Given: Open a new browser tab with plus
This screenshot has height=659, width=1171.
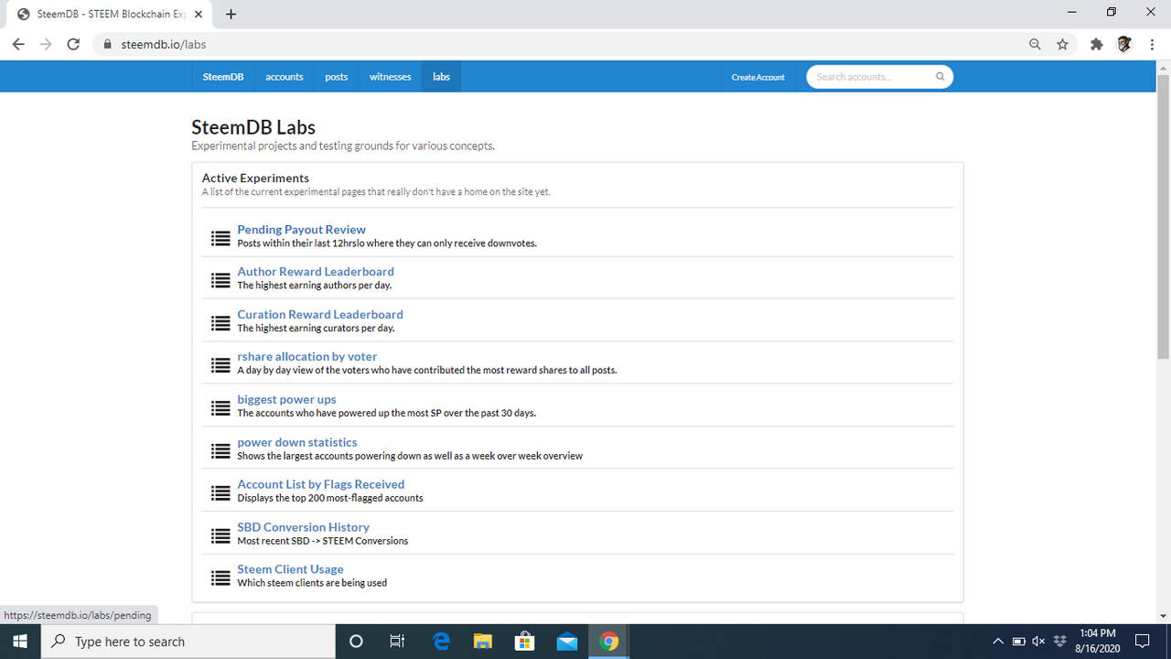Looking at the screenshot, I should (x=231, y=14).
